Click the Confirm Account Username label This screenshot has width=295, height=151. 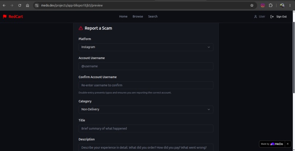(97, 77)
